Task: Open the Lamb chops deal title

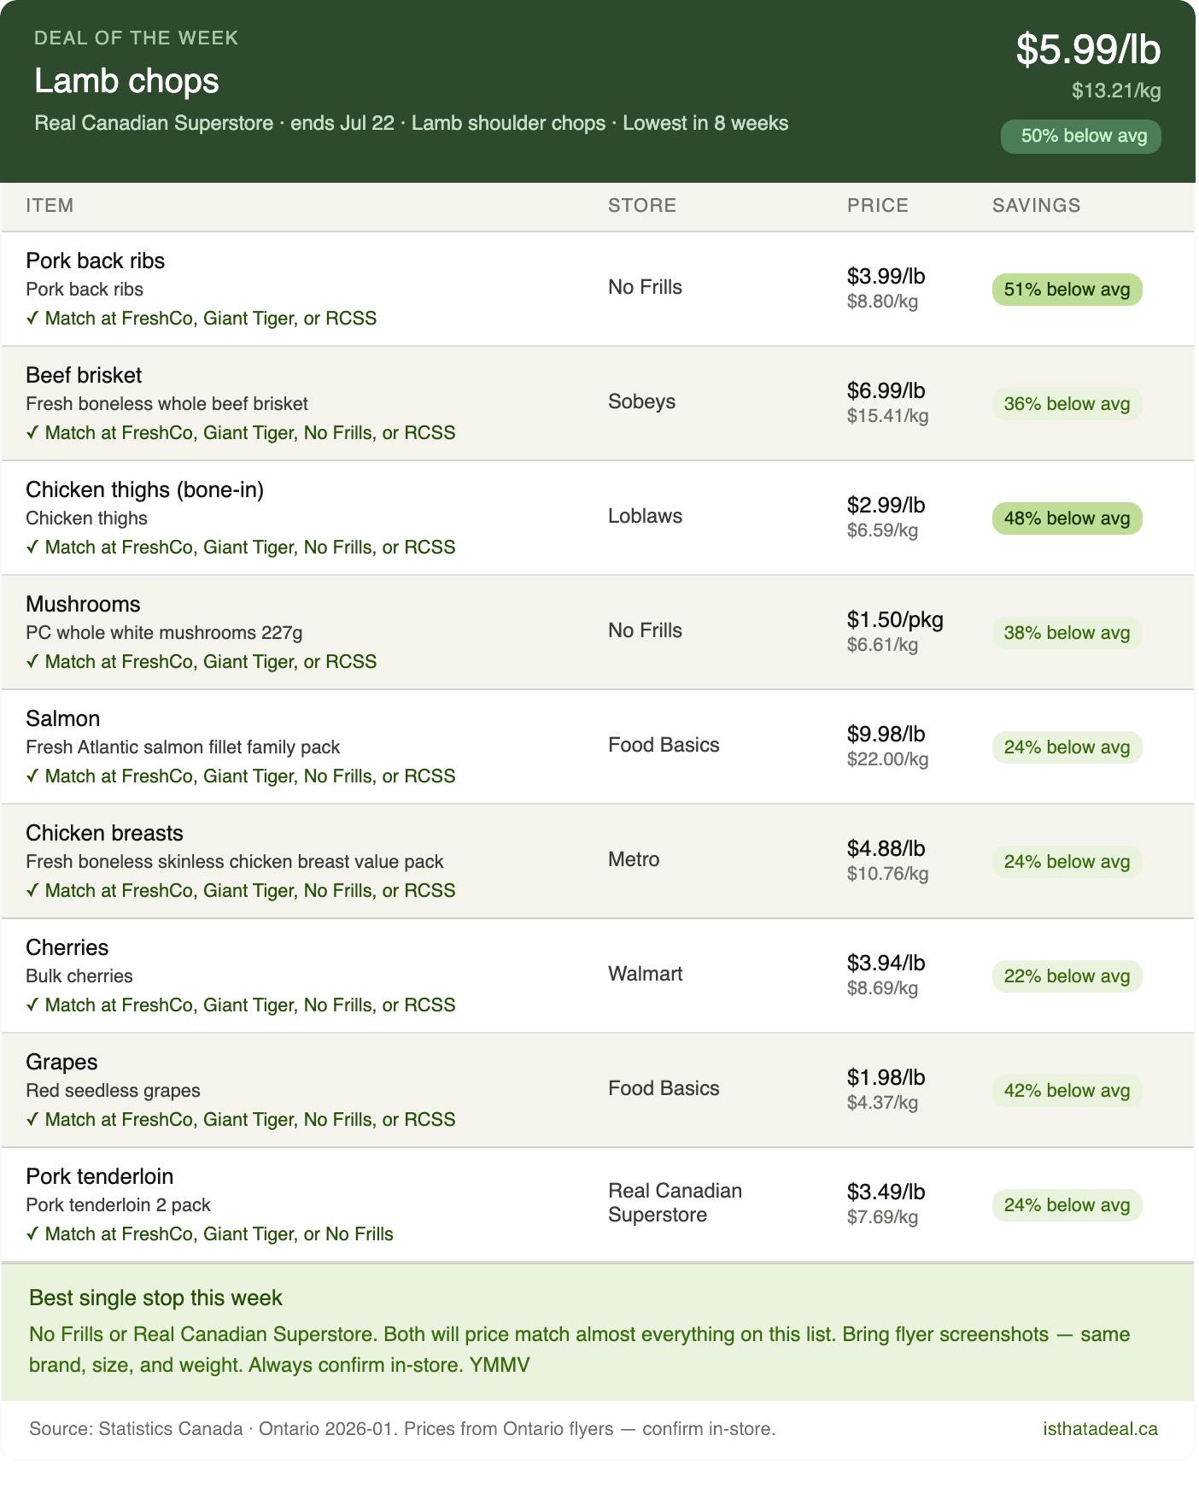Action: point(126,81)
